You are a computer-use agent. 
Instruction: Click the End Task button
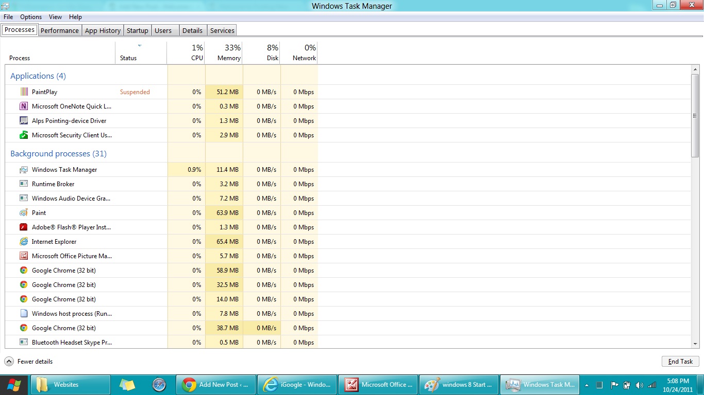(x=680, y=362)
